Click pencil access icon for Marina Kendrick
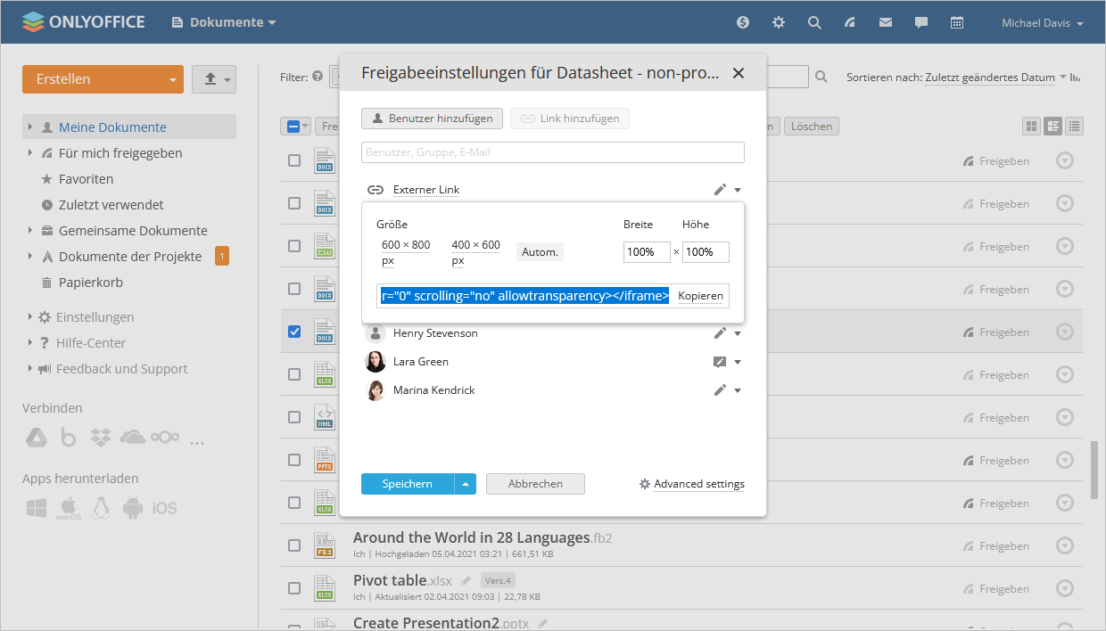The width and height of the screenshot is (1106, 631). pos(721,390)
